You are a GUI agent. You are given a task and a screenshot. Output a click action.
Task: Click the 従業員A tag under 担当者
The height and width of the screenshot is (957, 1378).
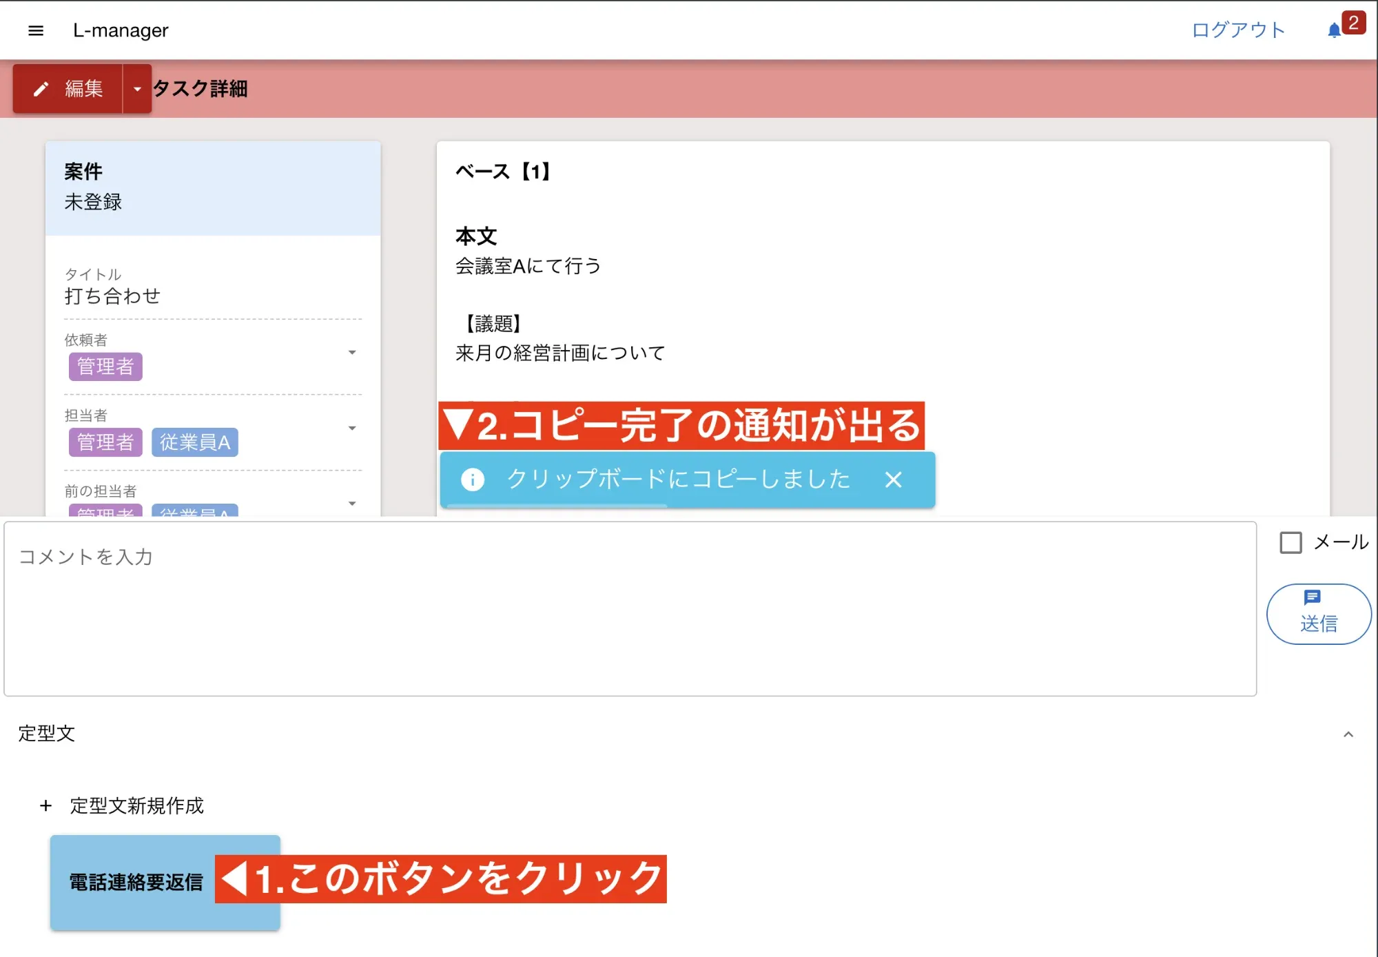pyautogui.click(x=195, y=442)
